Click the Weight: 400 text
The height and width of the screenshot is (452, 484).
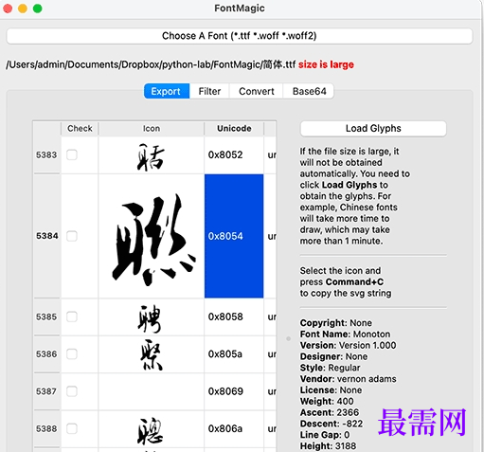pyautogui.click(x=327, y=401)
